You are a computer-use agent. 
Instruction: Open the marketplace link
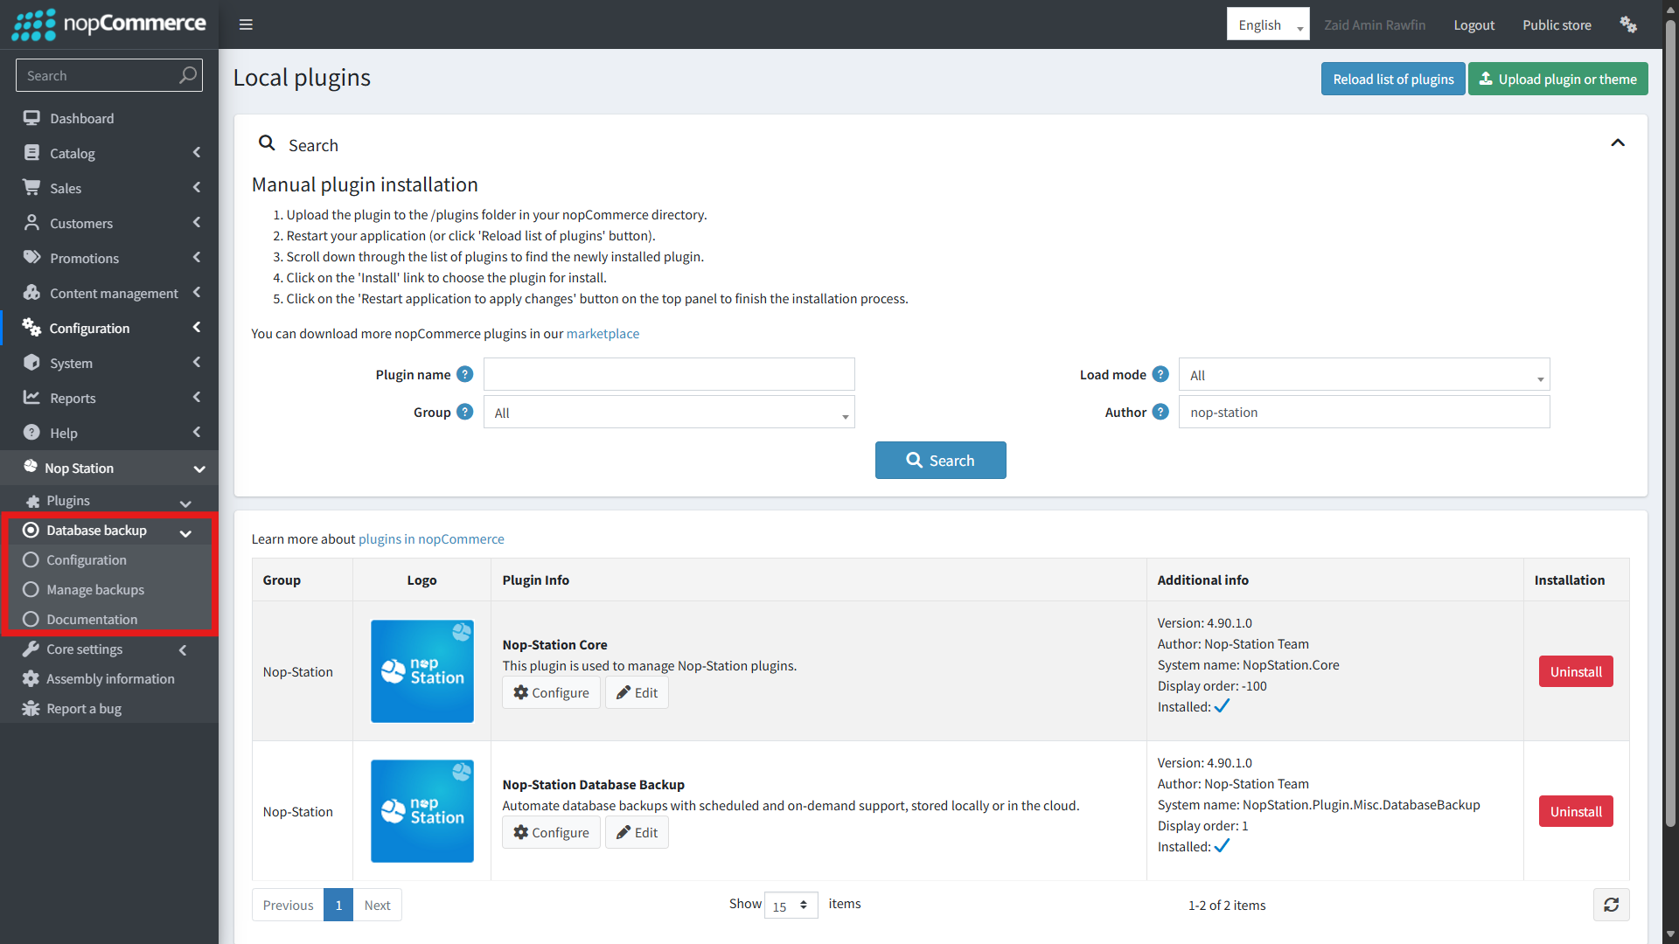(603, 333)
